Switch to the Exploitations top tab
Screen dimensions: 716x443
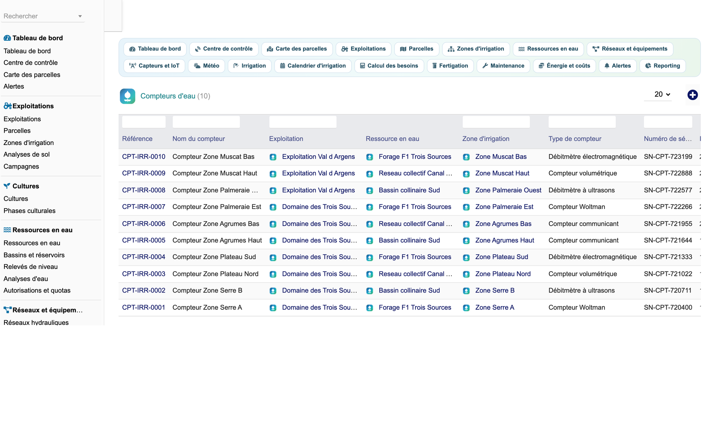[x=364, y=49]
